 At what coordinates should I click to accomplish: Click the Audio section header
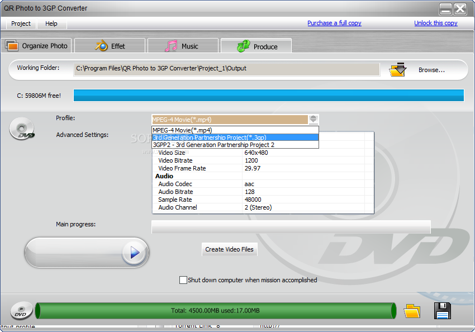(x=164, y=176)
